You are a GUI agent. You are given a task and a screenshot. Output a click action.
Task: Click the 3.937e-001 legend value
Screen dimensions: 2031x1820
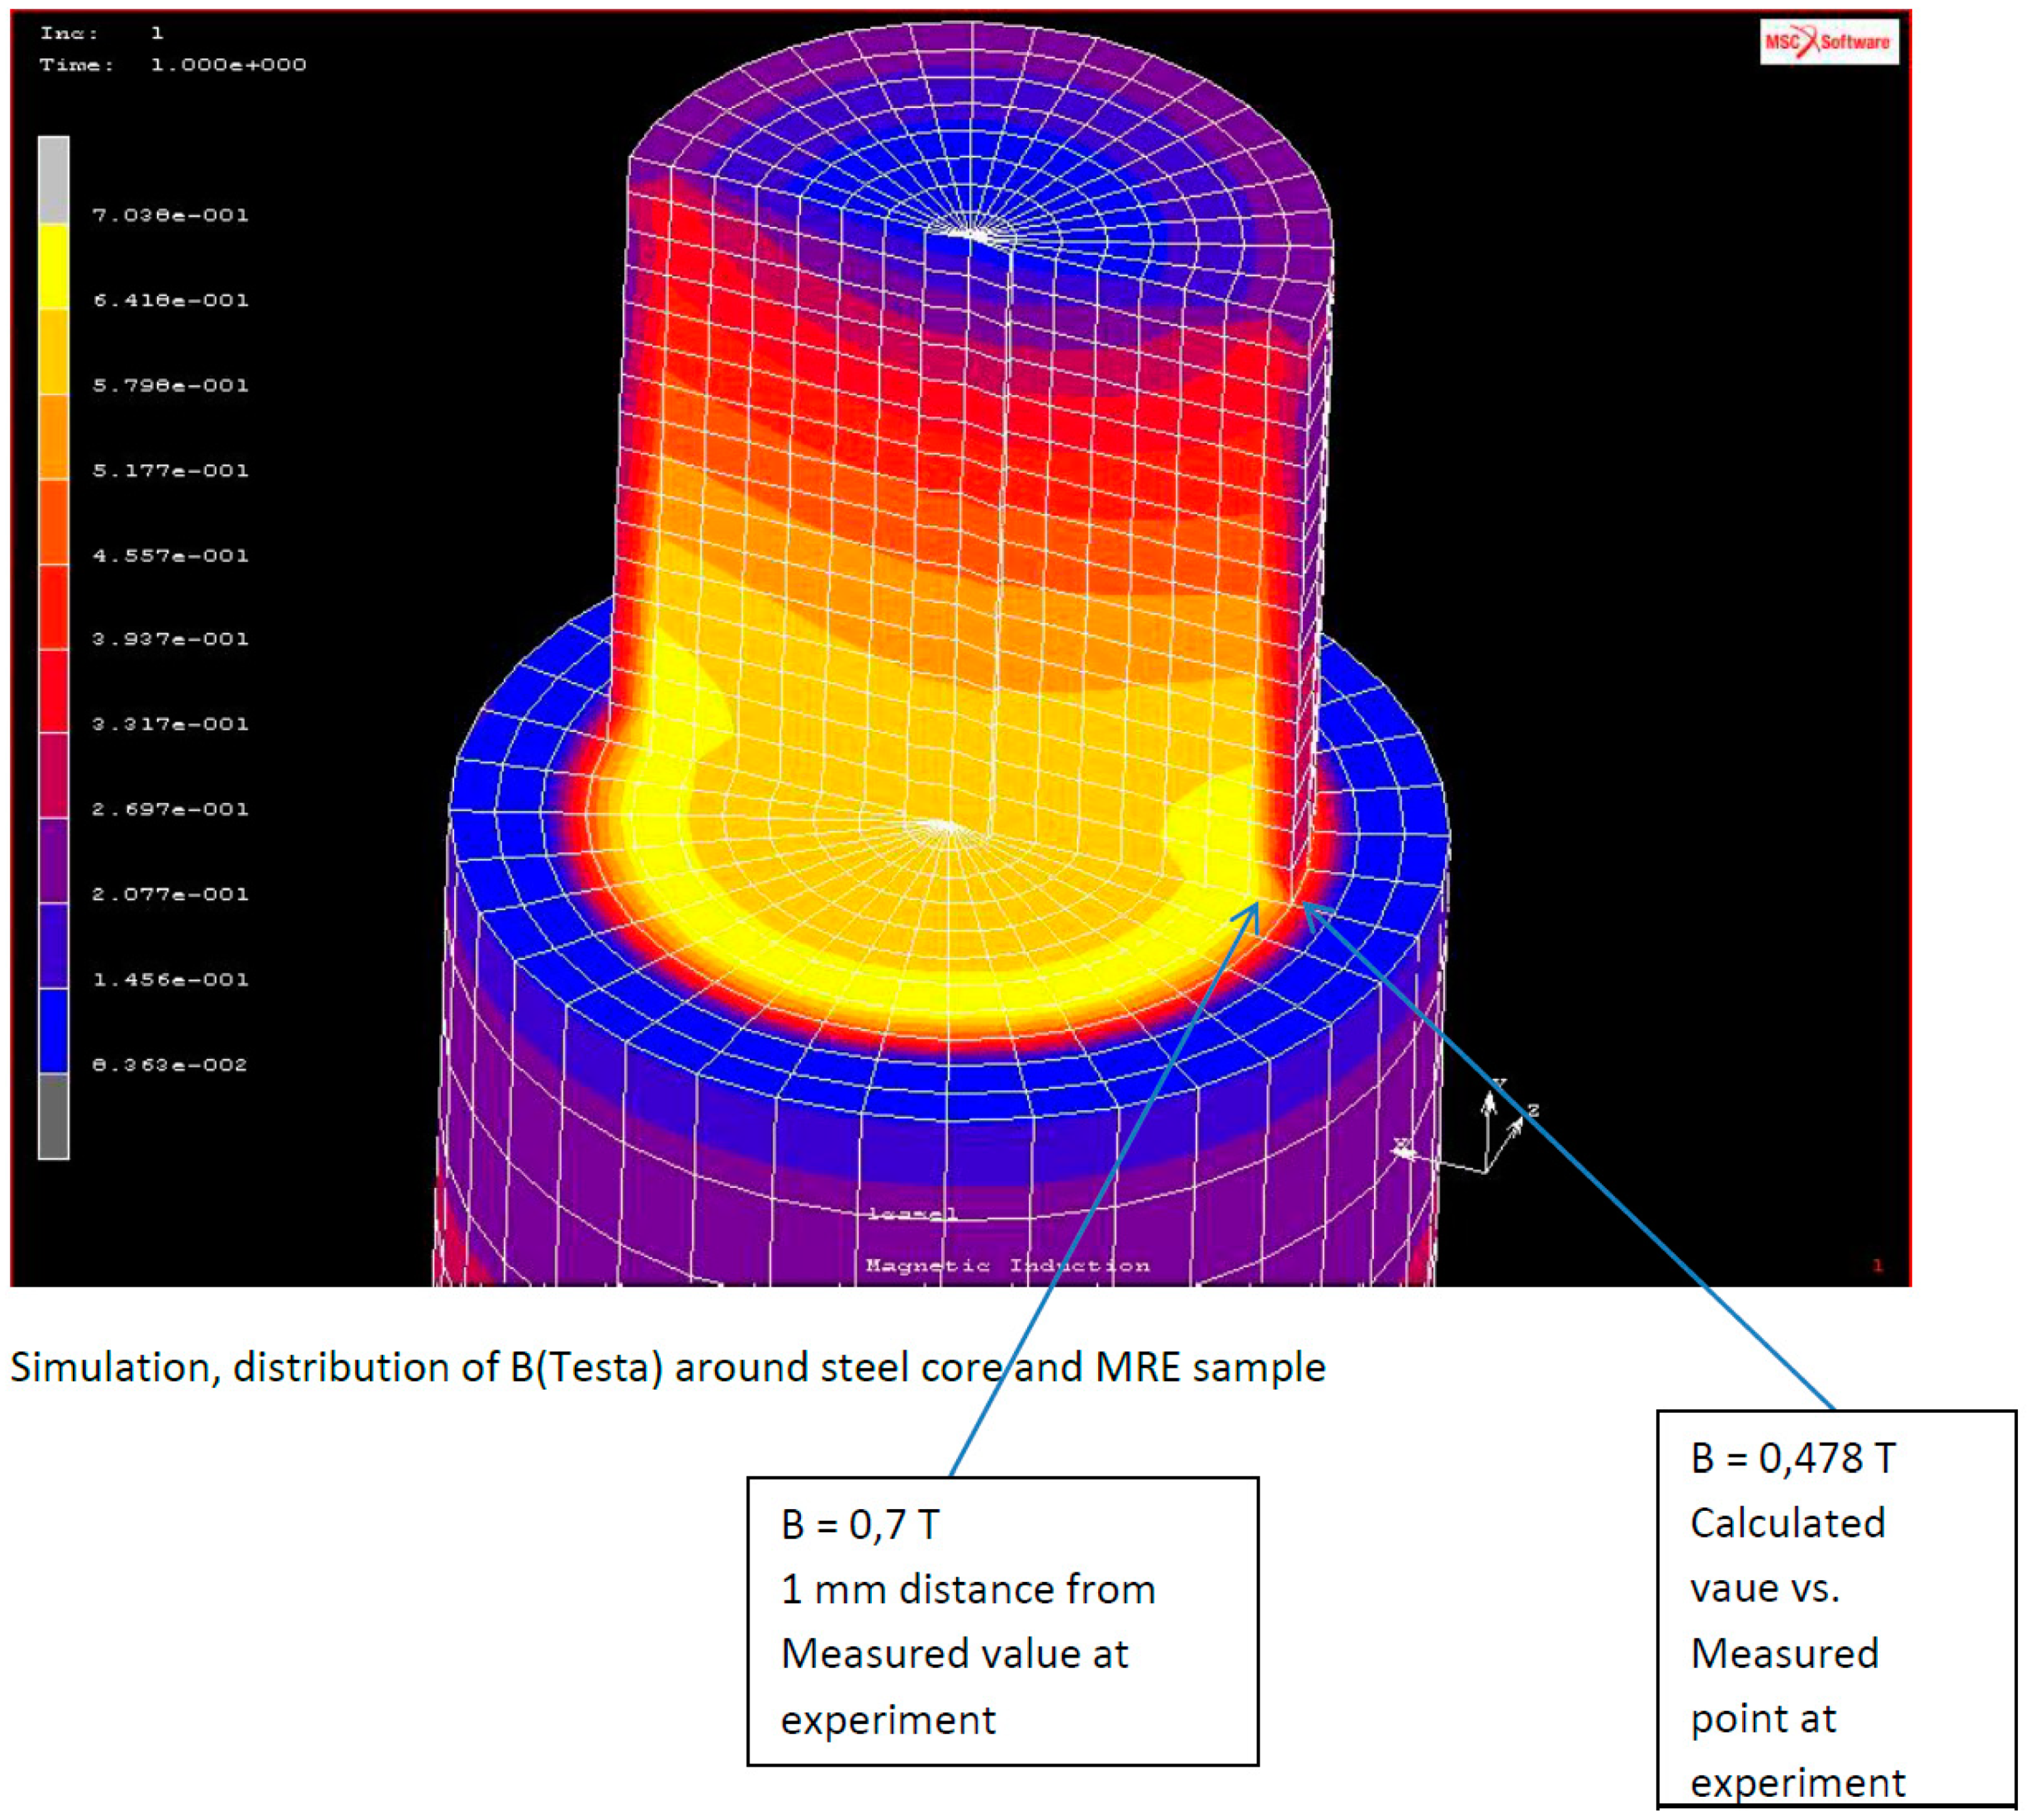(170, 639)
